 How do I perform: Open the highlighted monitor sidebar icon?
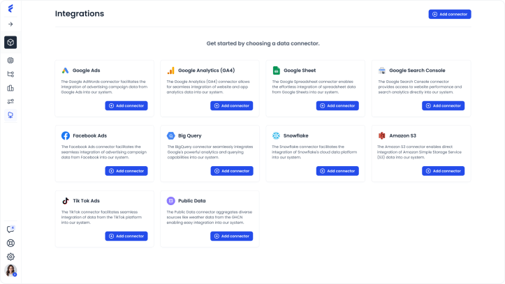(x=10, y=115)
